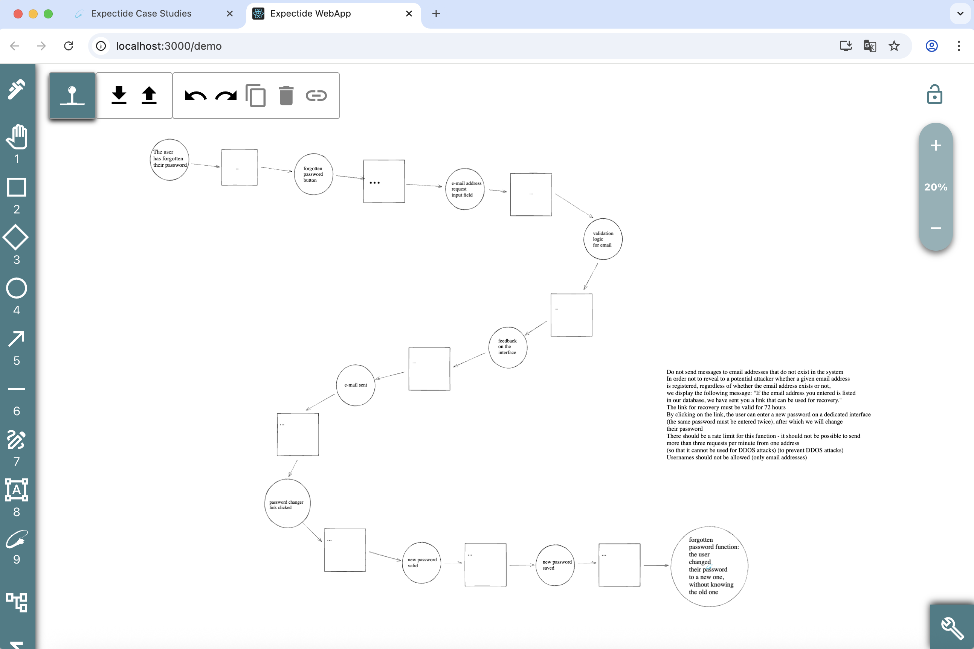Viewport: 974px width, 649px height.
Task: Switch to Expectide Case Studies tab
Action: point(141,14)
